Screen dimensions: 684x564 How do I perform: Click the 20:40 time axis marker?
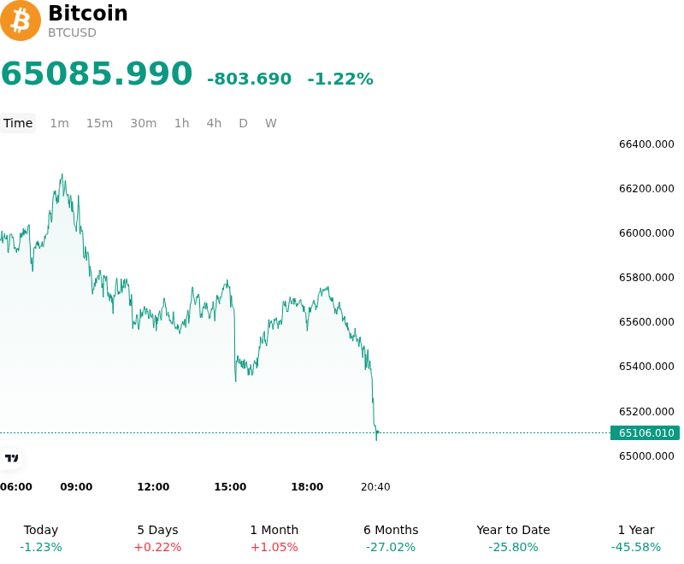[375, 487]
